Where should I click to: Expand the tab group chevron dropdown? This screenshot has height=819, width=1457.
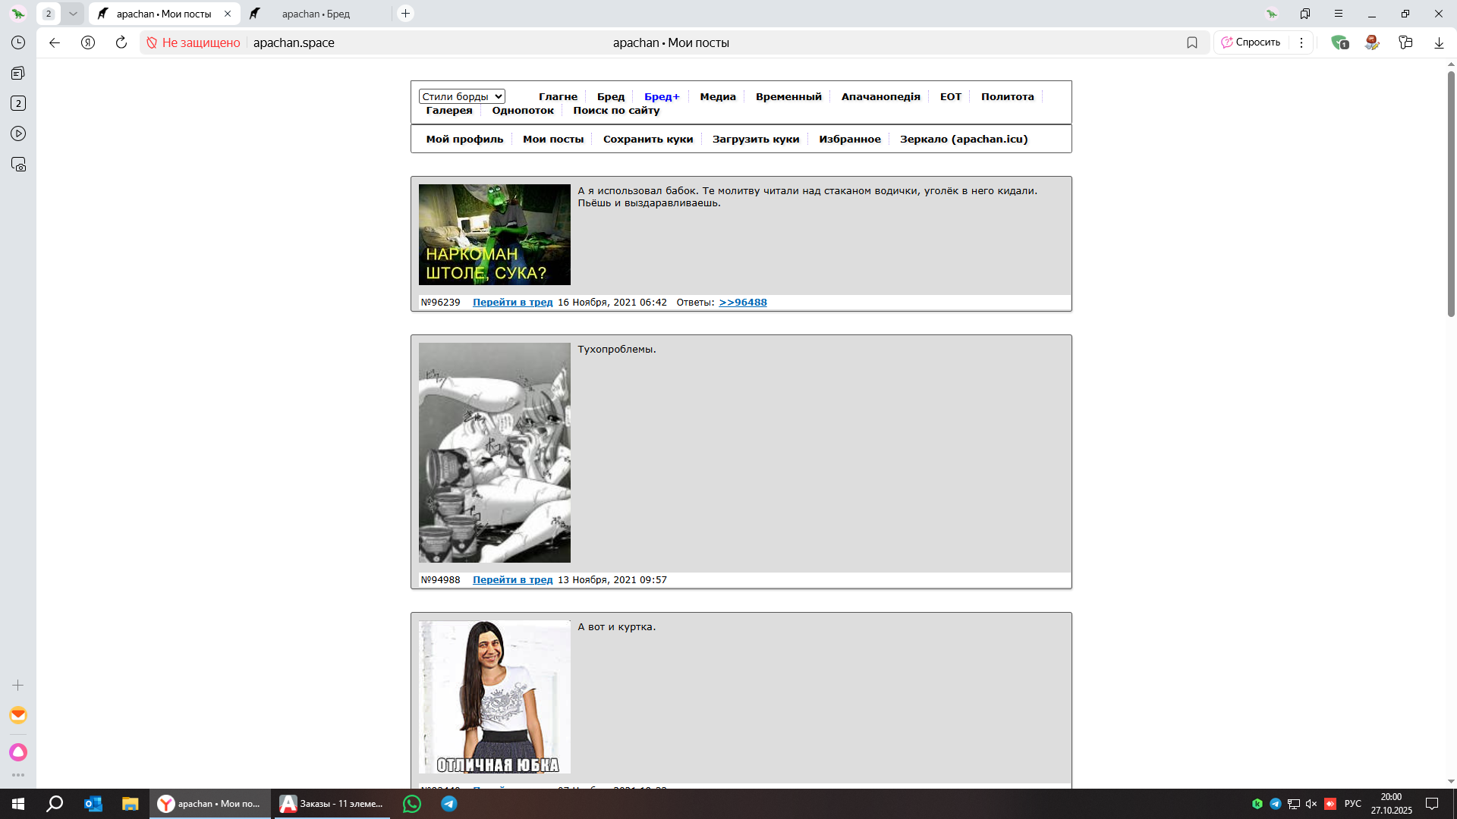[x=73, y=14]
